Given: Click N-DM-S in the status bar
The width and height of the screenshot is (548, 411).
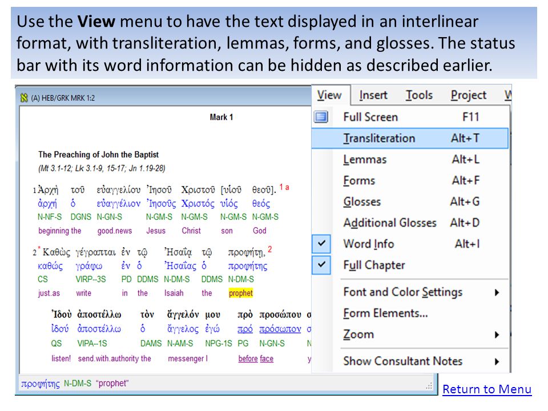Looking at the screenshot, I should 77,384.
